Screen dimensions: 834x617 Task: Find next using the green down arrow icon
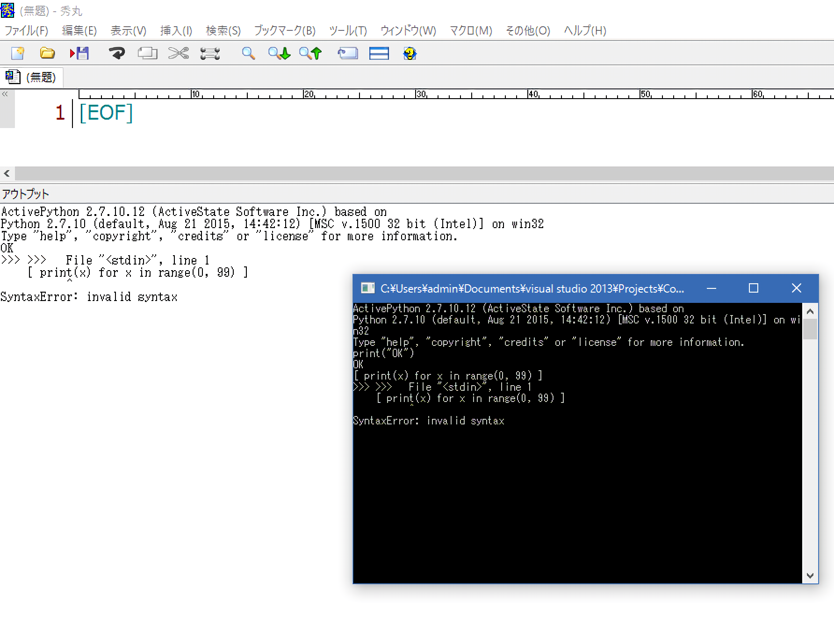[x=279, y=53]
